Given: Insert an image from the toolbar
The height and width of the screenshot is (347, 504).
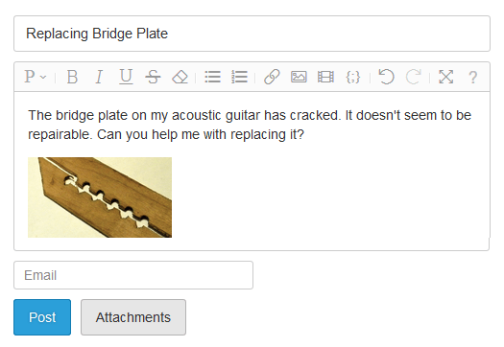Looking at the screenshot, I should pos(299,77).
